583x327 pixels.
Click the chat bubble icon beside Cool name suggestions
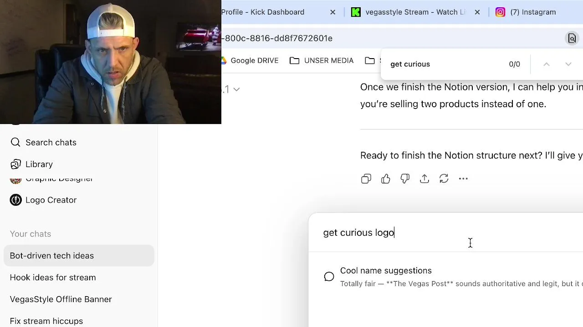tap(329, 277)
